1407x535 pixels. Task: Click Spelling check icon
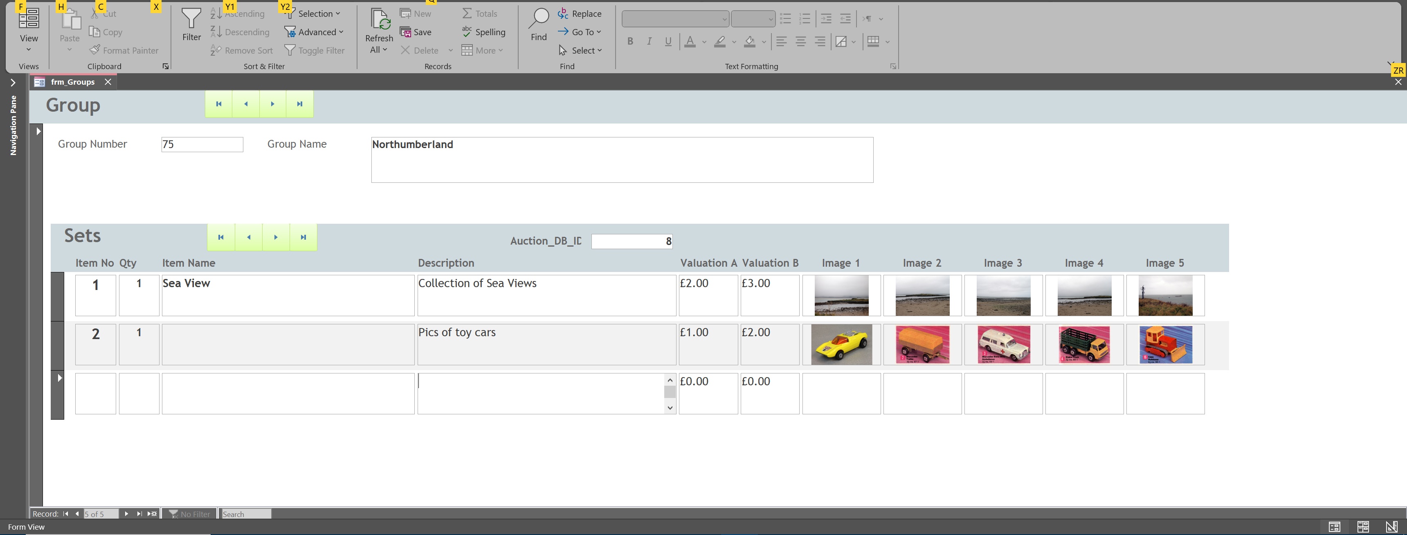466,32
